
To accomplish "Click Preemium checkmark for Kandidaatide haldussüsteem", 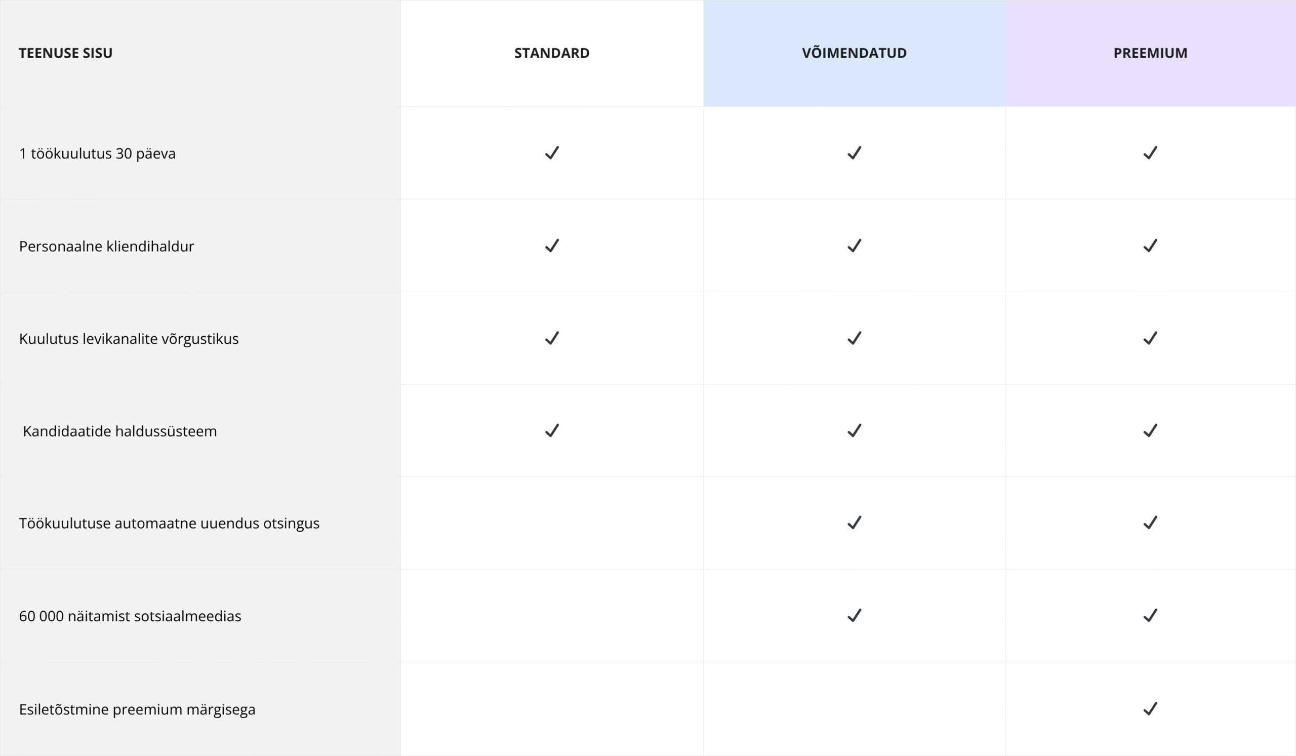I will pos(1151,430).
